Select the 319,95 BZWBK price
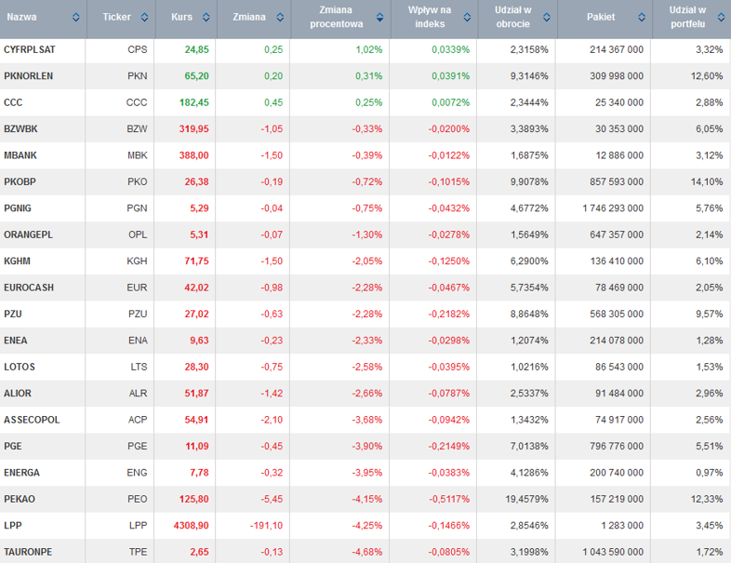The width and height of the screenshot is (731, 563). pyautogui.click(x=194, y=128)
